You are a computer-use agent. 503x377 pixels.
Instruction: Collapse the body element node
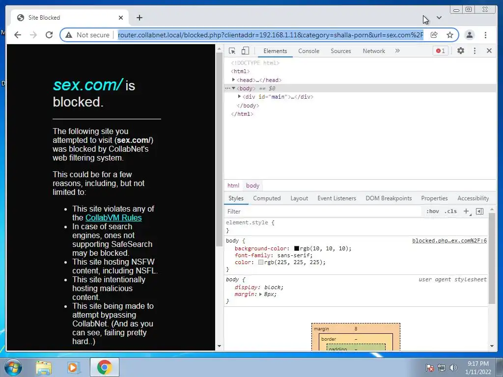point(233,88)
